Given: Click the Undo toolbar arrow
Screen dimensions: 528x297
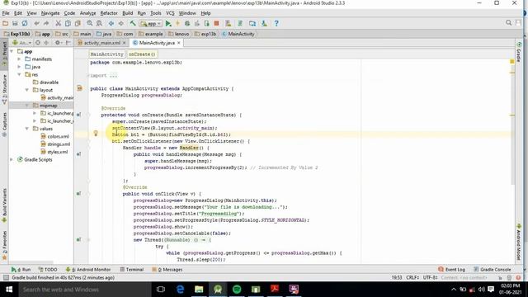Looking at the screenshot, I should click(36, 24).
